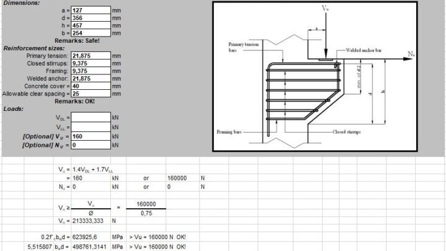446x251 pixels.
Task: Click the '[Optional] Vu =' label
Action: (x=46, y=136)
